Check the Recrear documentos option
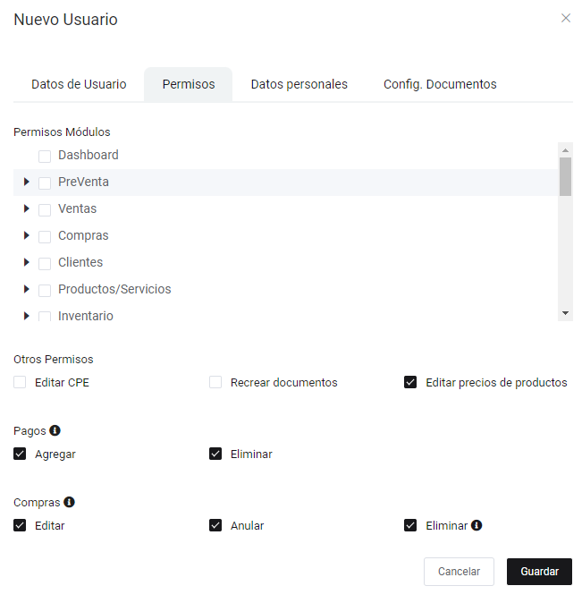582x603 pixels. 215,382
